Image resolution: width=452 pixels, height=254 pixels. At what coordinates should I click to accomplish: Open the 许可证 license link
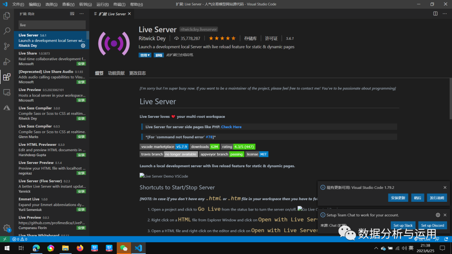[271, 38]
